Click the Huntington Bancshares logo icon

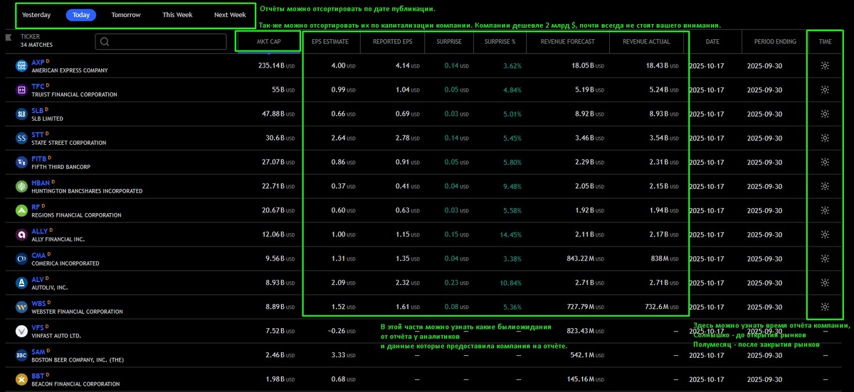[x=21, y=187]
